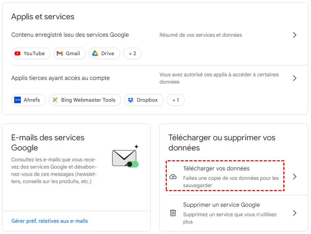Click the Google Drive triangle icon
The width and height of the screenshot is (311, 234).
95,53
